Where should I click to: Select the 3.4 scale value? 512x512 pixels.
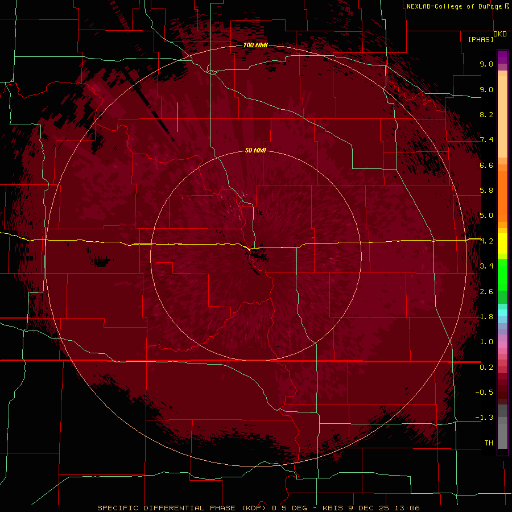pyautogui.click(x=486, y=266)
